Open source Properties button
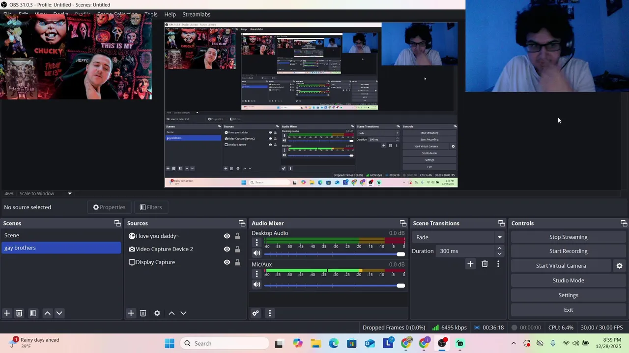629x353 pixels. pos(109,207)
